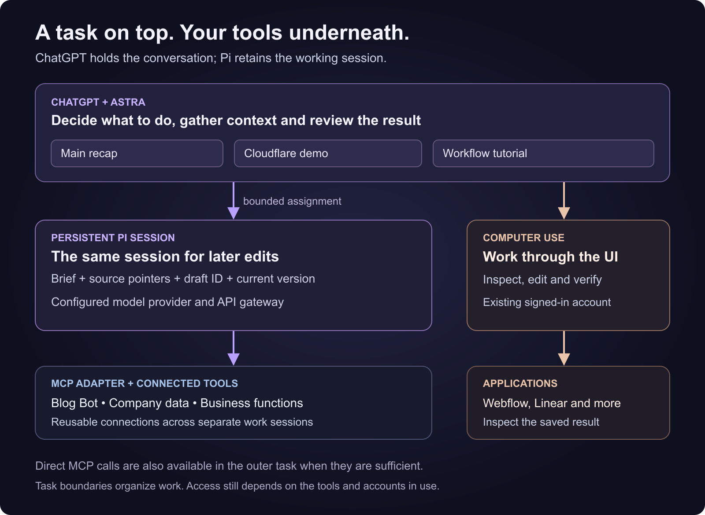705x515 pixels.
Task: Click 'Inspect, edit and verify' text
Action: pyautogui.click(x=542, y=280)
